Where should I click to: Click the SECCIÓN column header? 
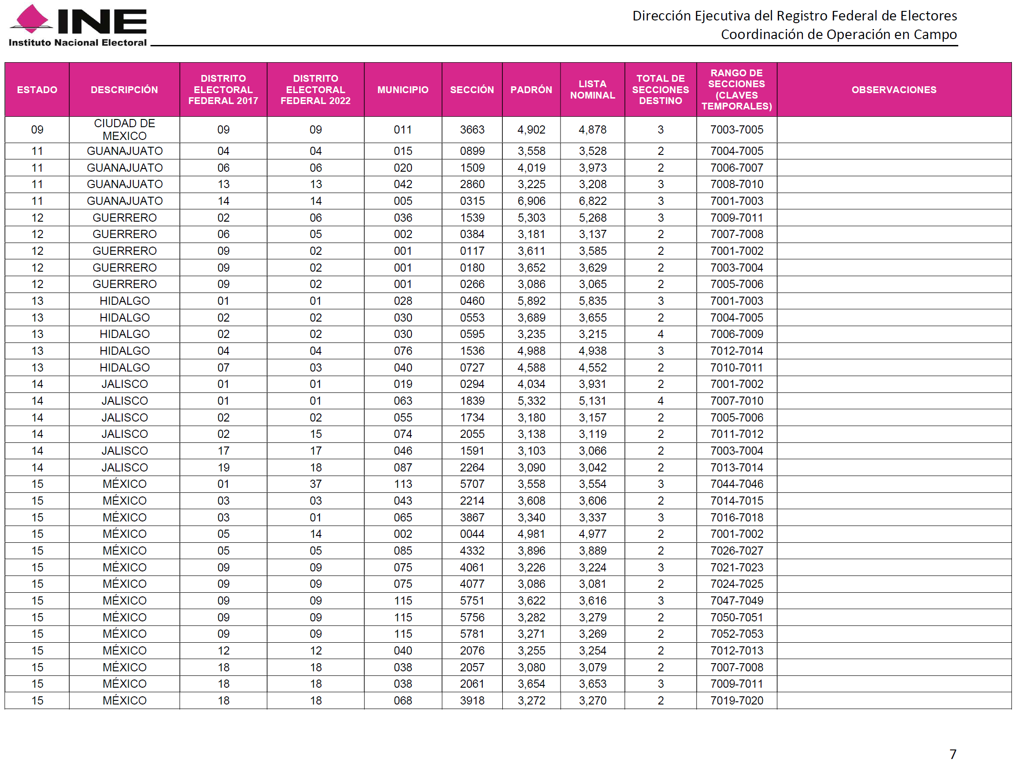click(x=472, y=89)
